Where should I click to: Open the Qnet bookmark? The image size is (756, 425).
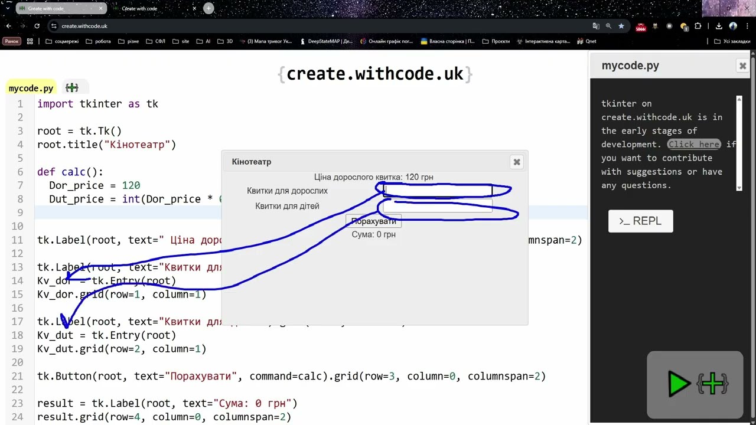coord(587,41)
